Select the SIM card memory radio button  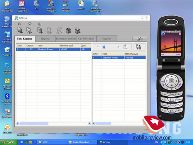[98, 47]
